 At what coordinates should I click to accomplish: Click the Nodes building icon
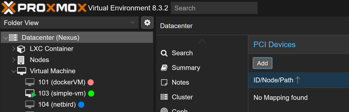coord(21,60)
